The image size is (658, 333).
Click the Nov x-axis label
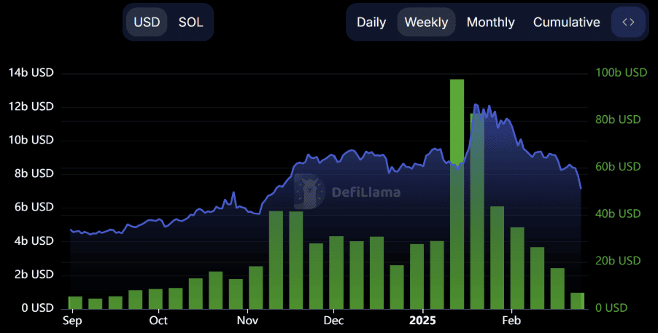pos(248,321)
